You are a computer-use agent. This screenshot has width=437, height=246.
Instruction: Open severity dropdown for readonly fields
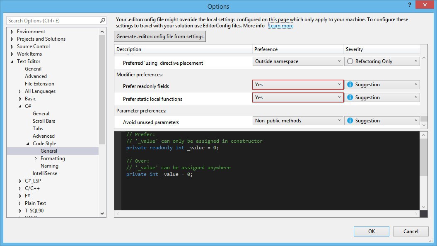pyautogui.click(x=382, y=85)
